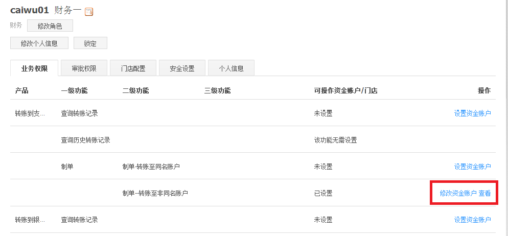The height and width of the screenshot is (236, 508).
Task: Click the 制单 first-level function cell
Action: click(67, 167)
